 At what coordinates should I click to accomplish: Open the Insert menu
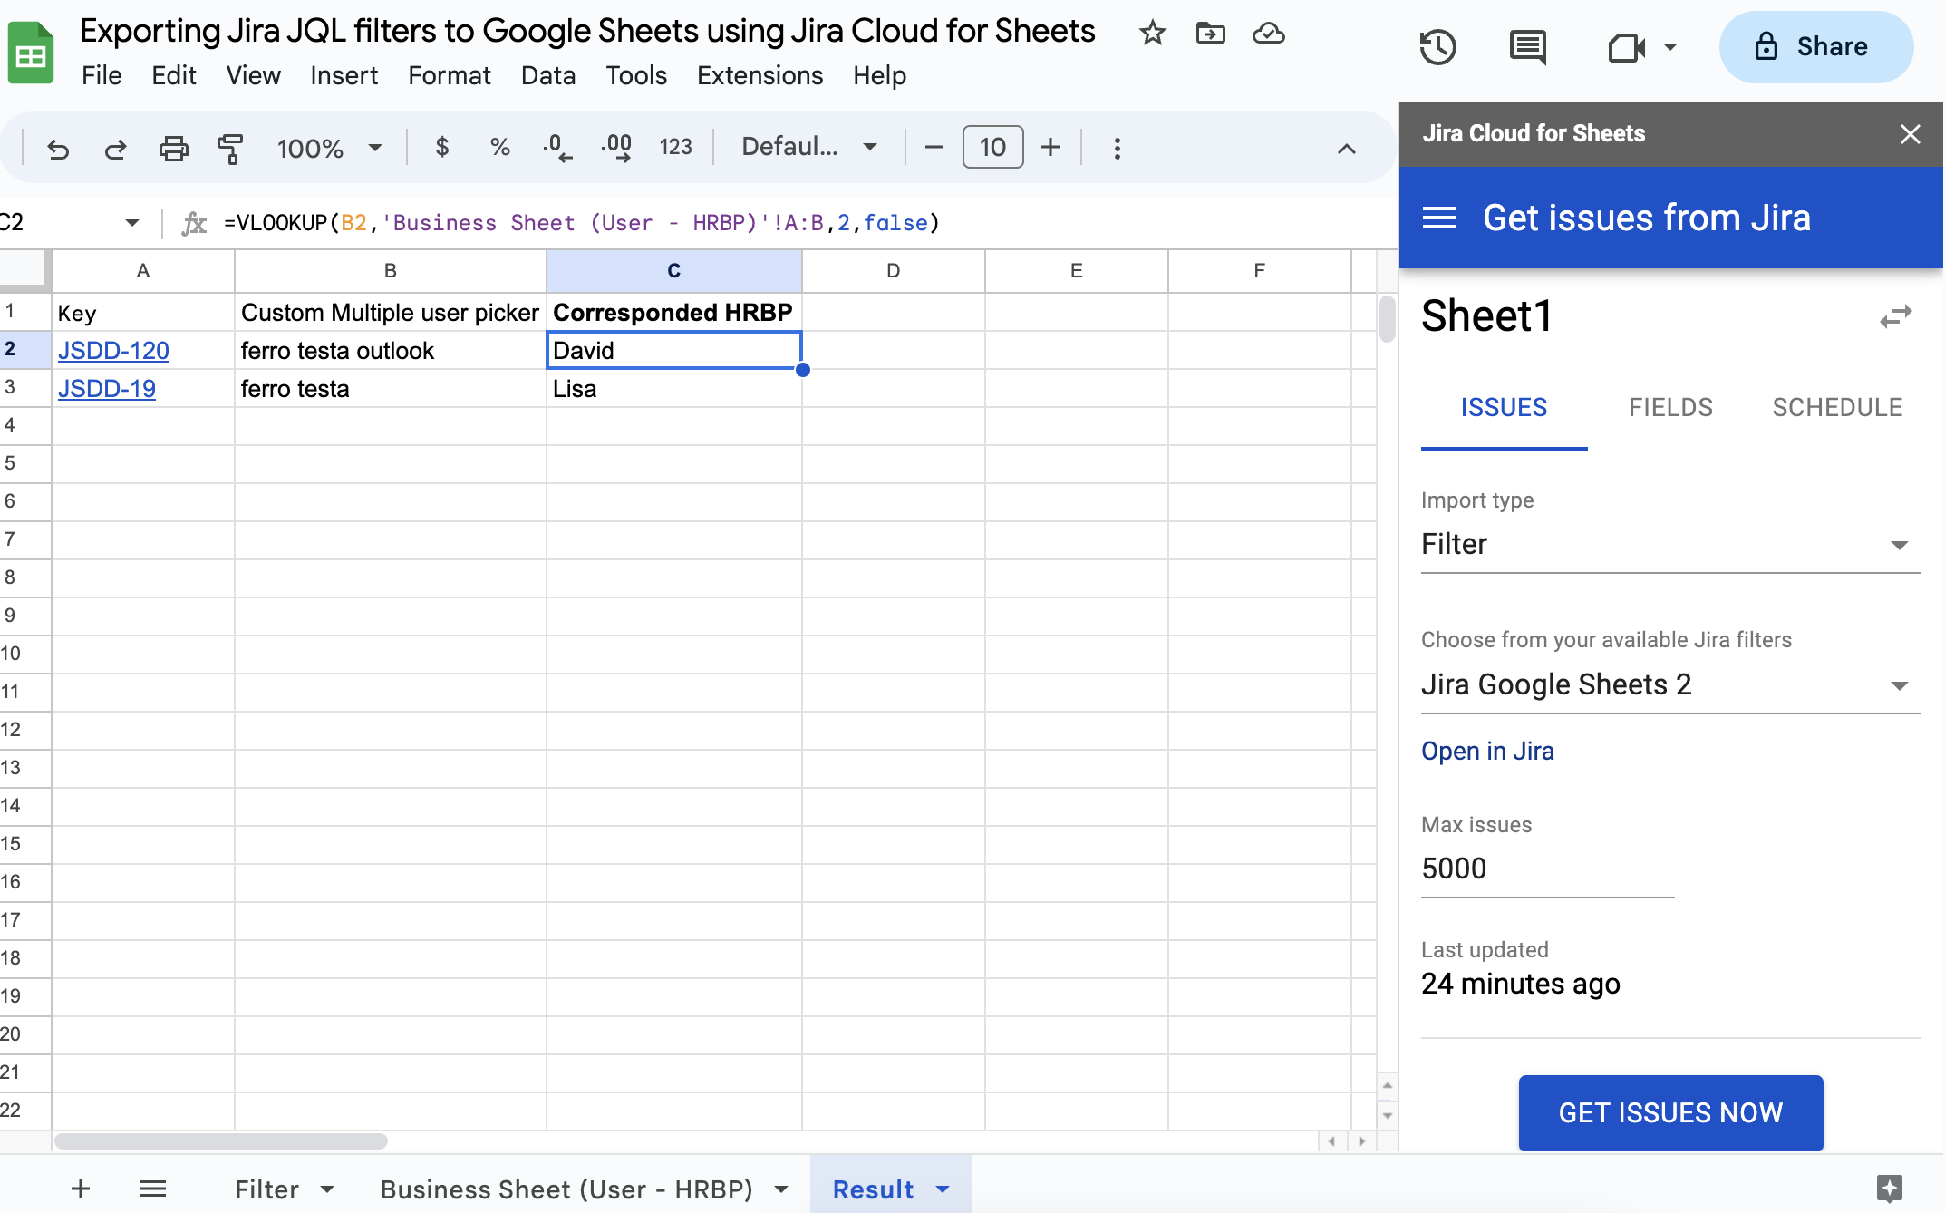point(344,75)
